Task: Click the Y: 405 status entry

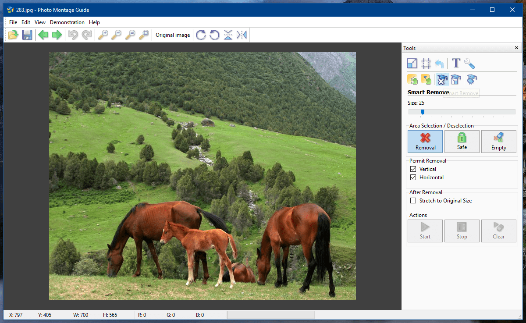Action: [45, 315]
